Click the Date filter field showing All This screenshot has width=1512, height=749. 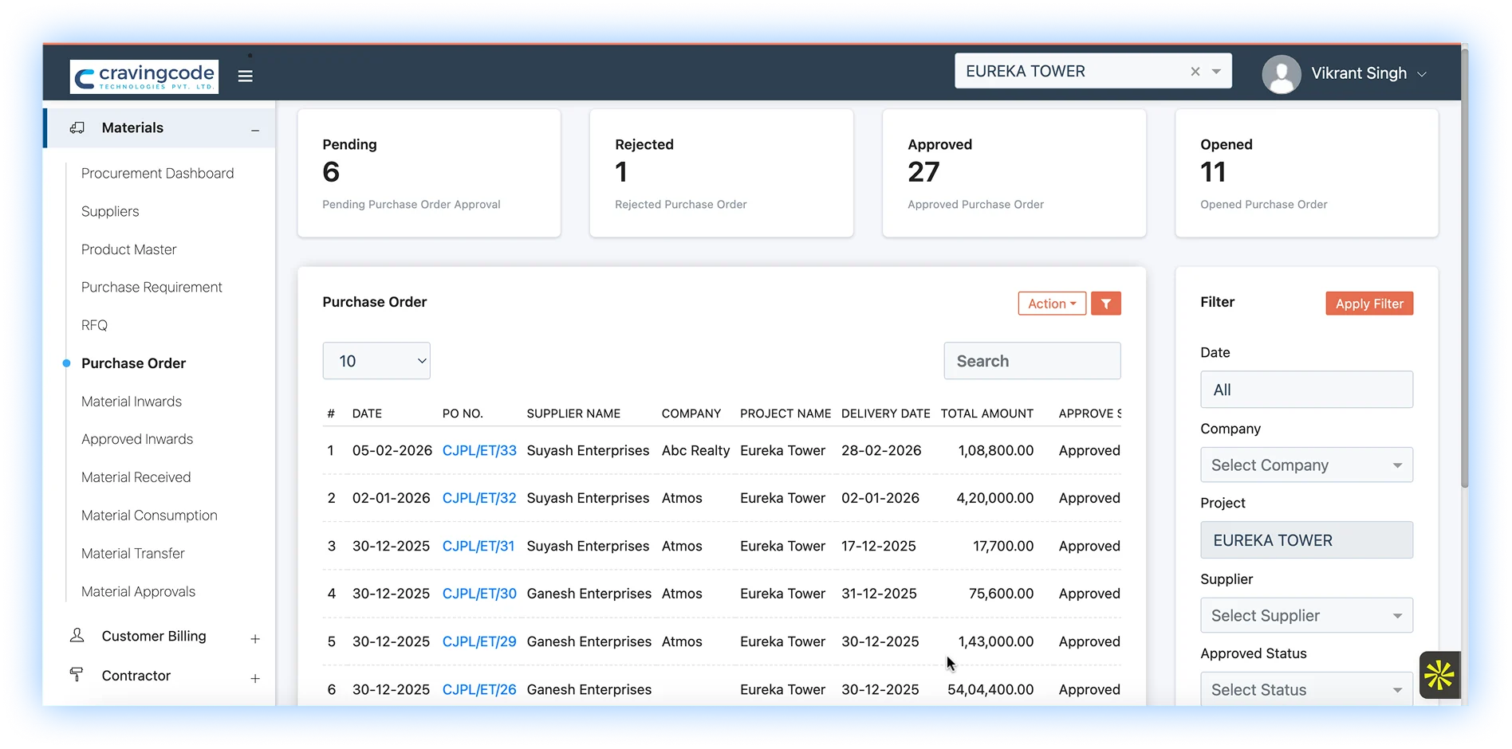[1306, 390]
